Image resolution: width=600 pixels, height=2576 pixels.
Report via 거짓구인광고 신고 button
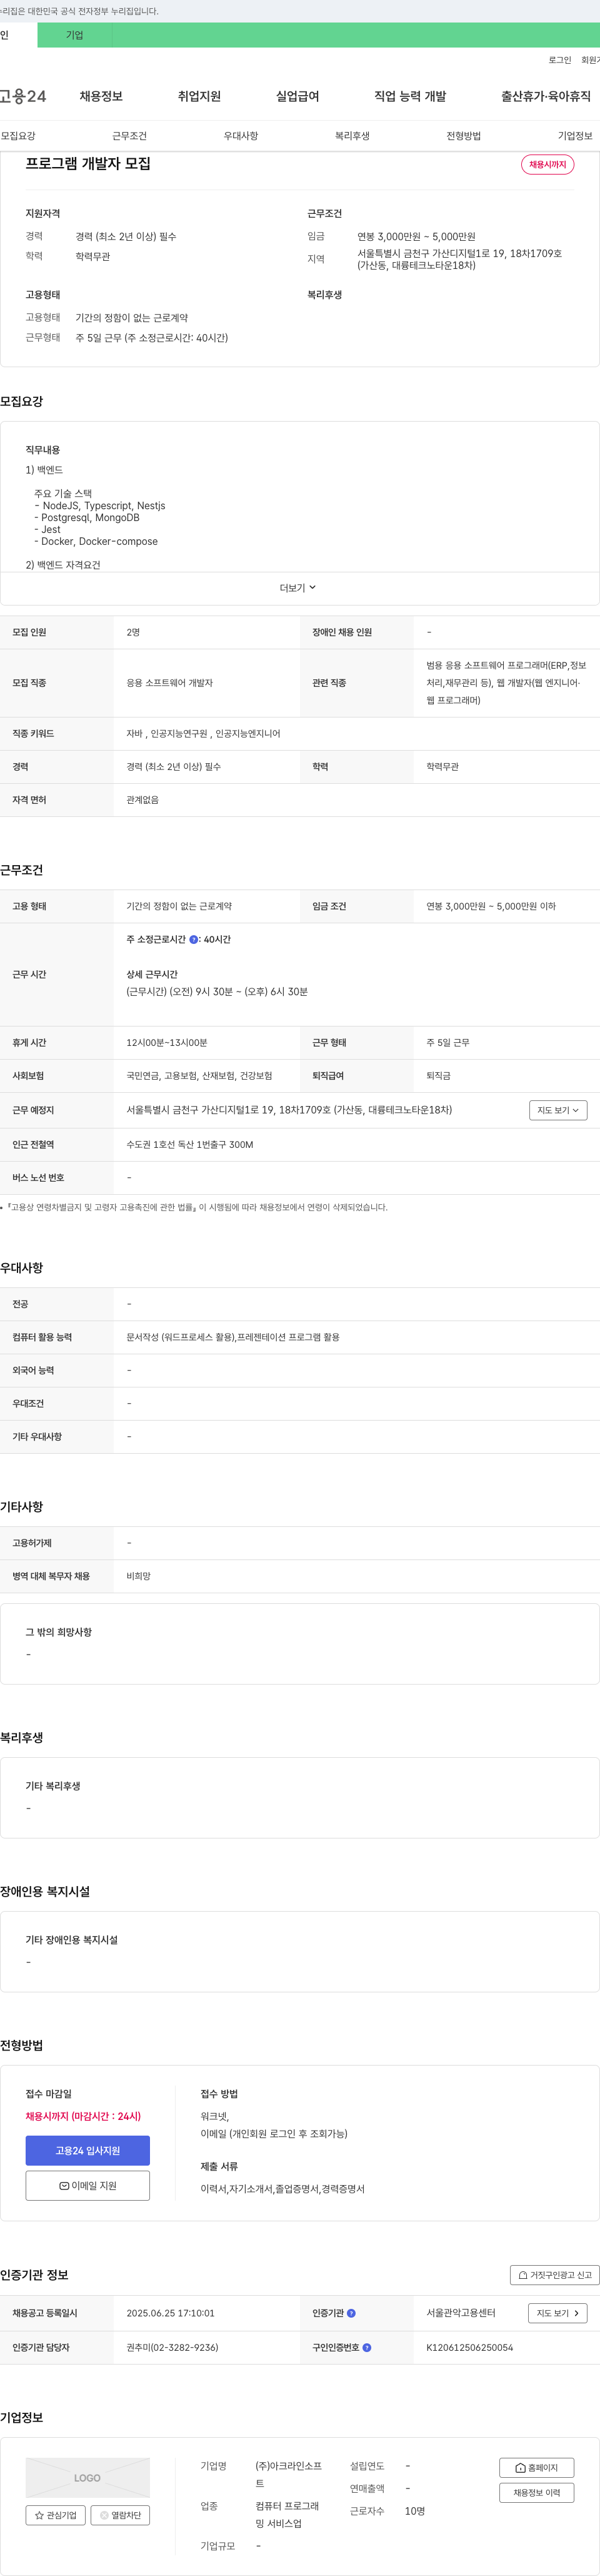tap(554, 2275)
